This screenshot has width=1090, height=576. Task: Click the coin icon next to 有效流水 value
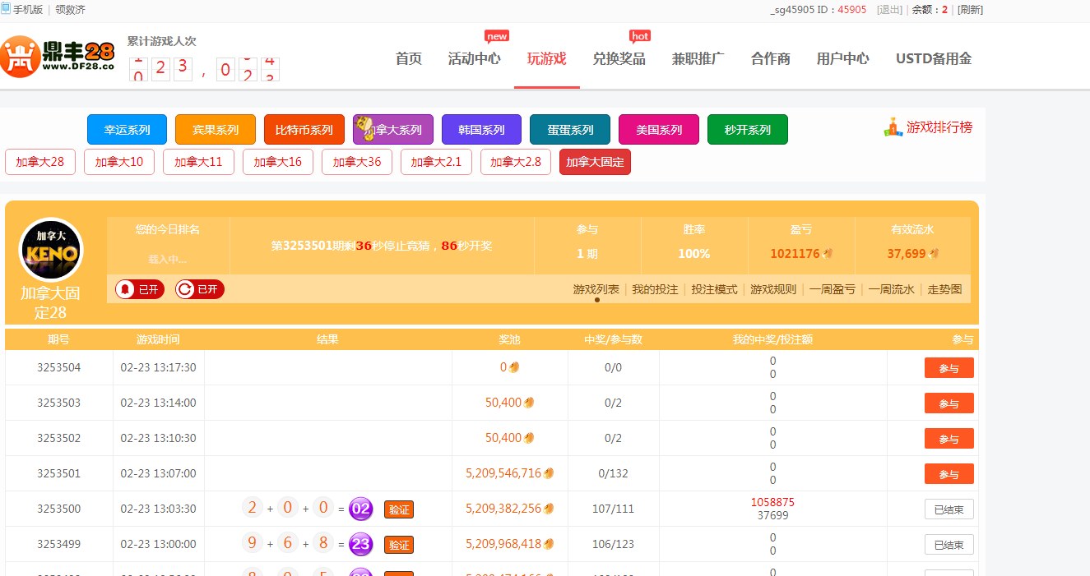(x=934, y=254)
